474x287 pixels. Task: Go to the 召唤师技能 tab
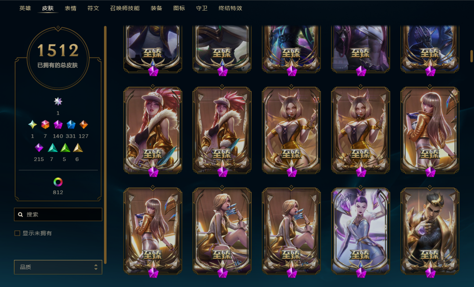pyautogui.click(x=125, y=8)
